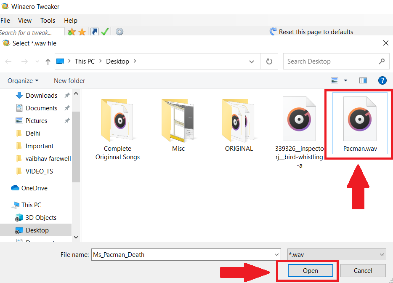
Task: Click the add-to-bookmarks star with plus icon
Action: click(72, 32)
